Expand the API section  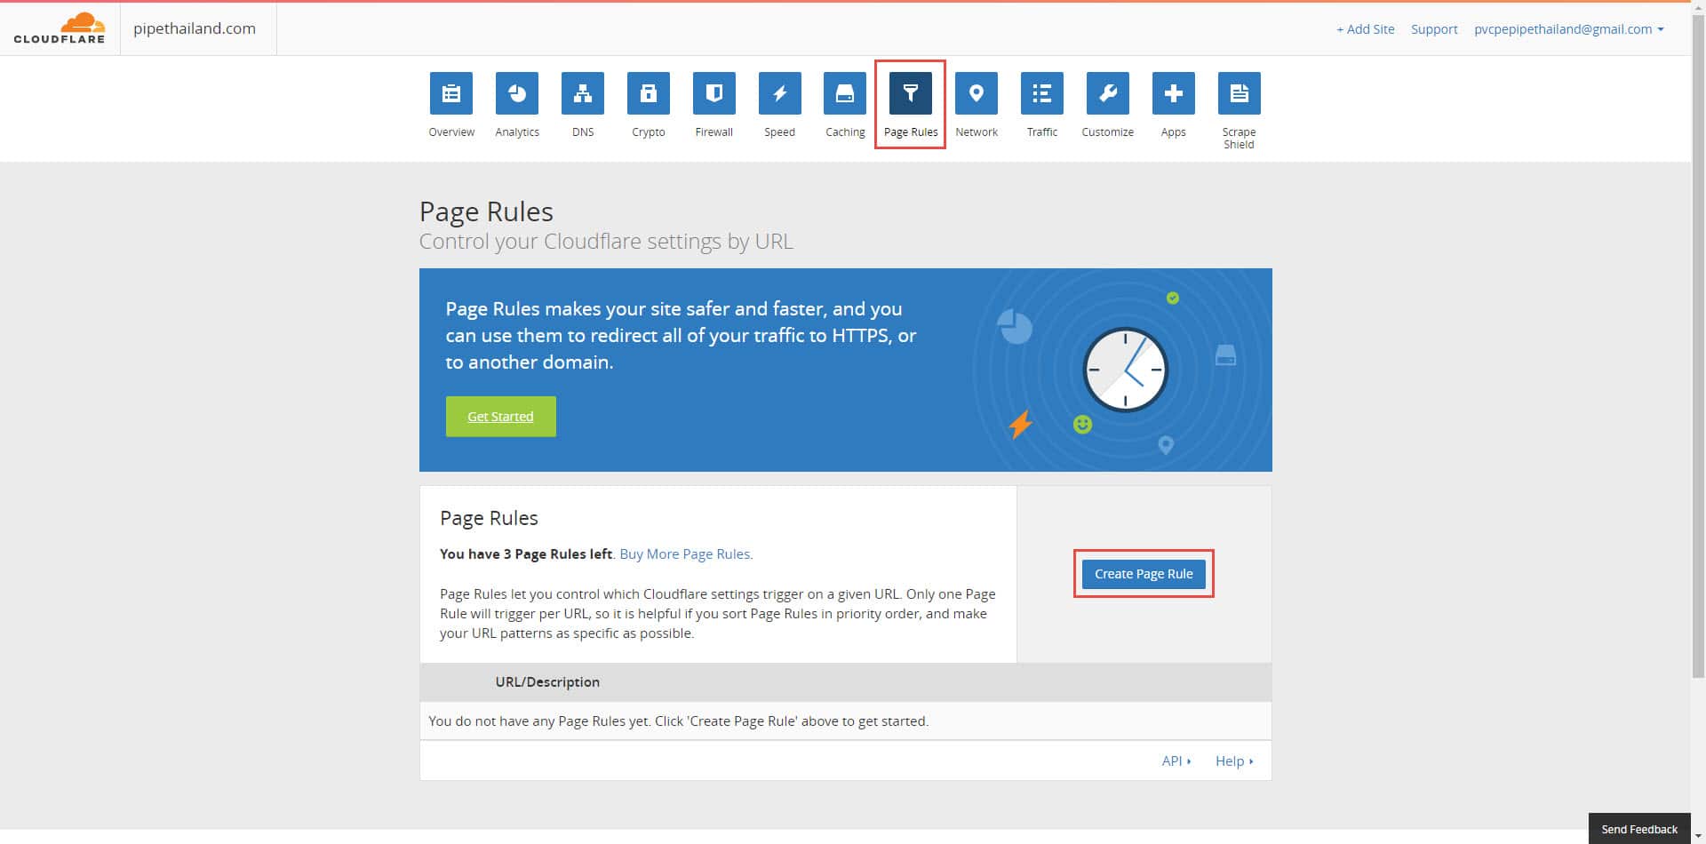1176,761
